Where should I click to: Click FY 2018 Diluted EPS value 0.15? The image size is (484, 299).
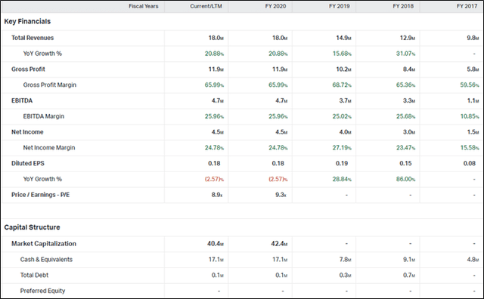405,164
